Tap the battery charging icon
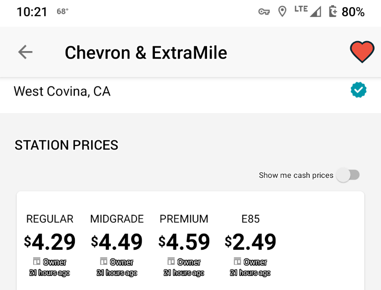Screen dimensions: 381x290 (333, 11)
